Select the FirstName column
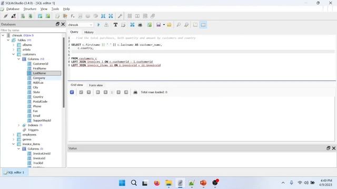This screenshot has height=189, width=337. [x=39, y=68]
